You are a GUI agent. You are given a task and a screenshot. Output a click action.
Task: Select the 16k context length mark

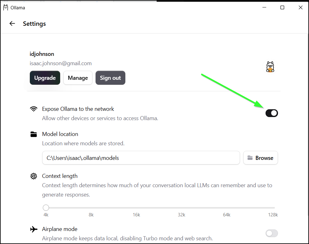coord(136,215)
